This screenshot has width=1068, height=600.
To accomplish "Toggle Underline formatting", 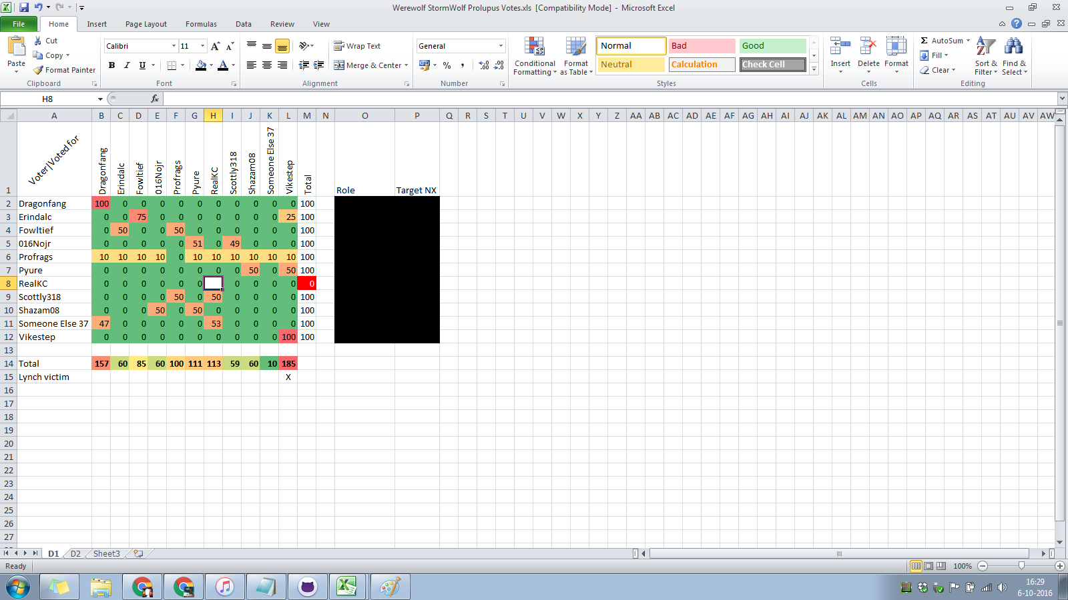I will (x=142, y=65).
